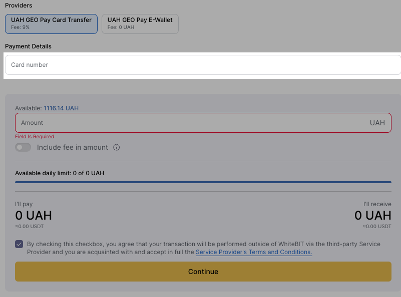
Task: Select UAH GEO Pay E-Wallet provider
Action: tap(140, 24)
